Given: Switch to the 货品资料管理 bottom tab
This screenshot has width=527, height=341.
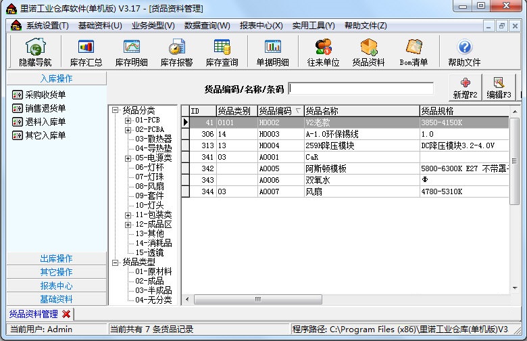Looking at the screenshot, I should (x=34, y=314).
